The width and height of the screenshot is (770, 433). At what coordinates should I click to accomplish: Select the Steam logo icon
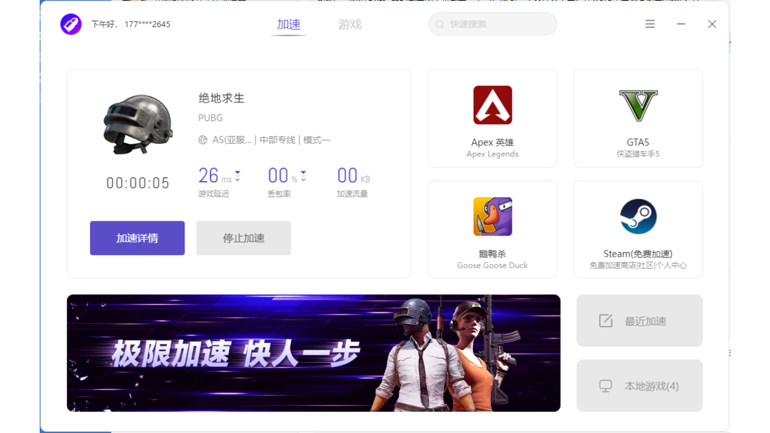(x=638, y=216)
